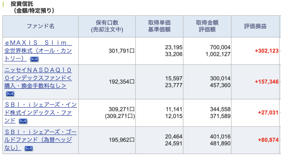The width and height of the screenshot is (281, 155).
Task: Open the ニッセイNASDAQ100インデックスファンド link
Action: [38, 78]
